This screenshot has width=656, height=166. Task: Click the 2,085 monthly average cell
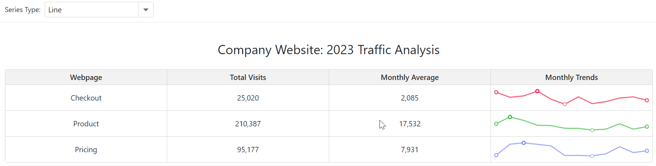coord(410,98)
